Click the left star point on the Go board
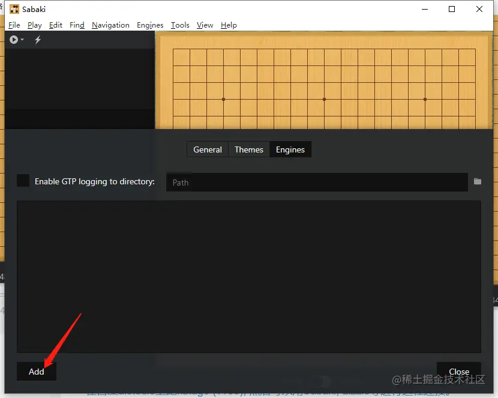 224,100
